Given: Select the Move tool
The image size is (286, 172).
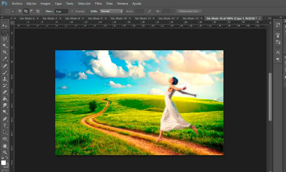Looking at the screenshot, I should [x=5, y=26].
